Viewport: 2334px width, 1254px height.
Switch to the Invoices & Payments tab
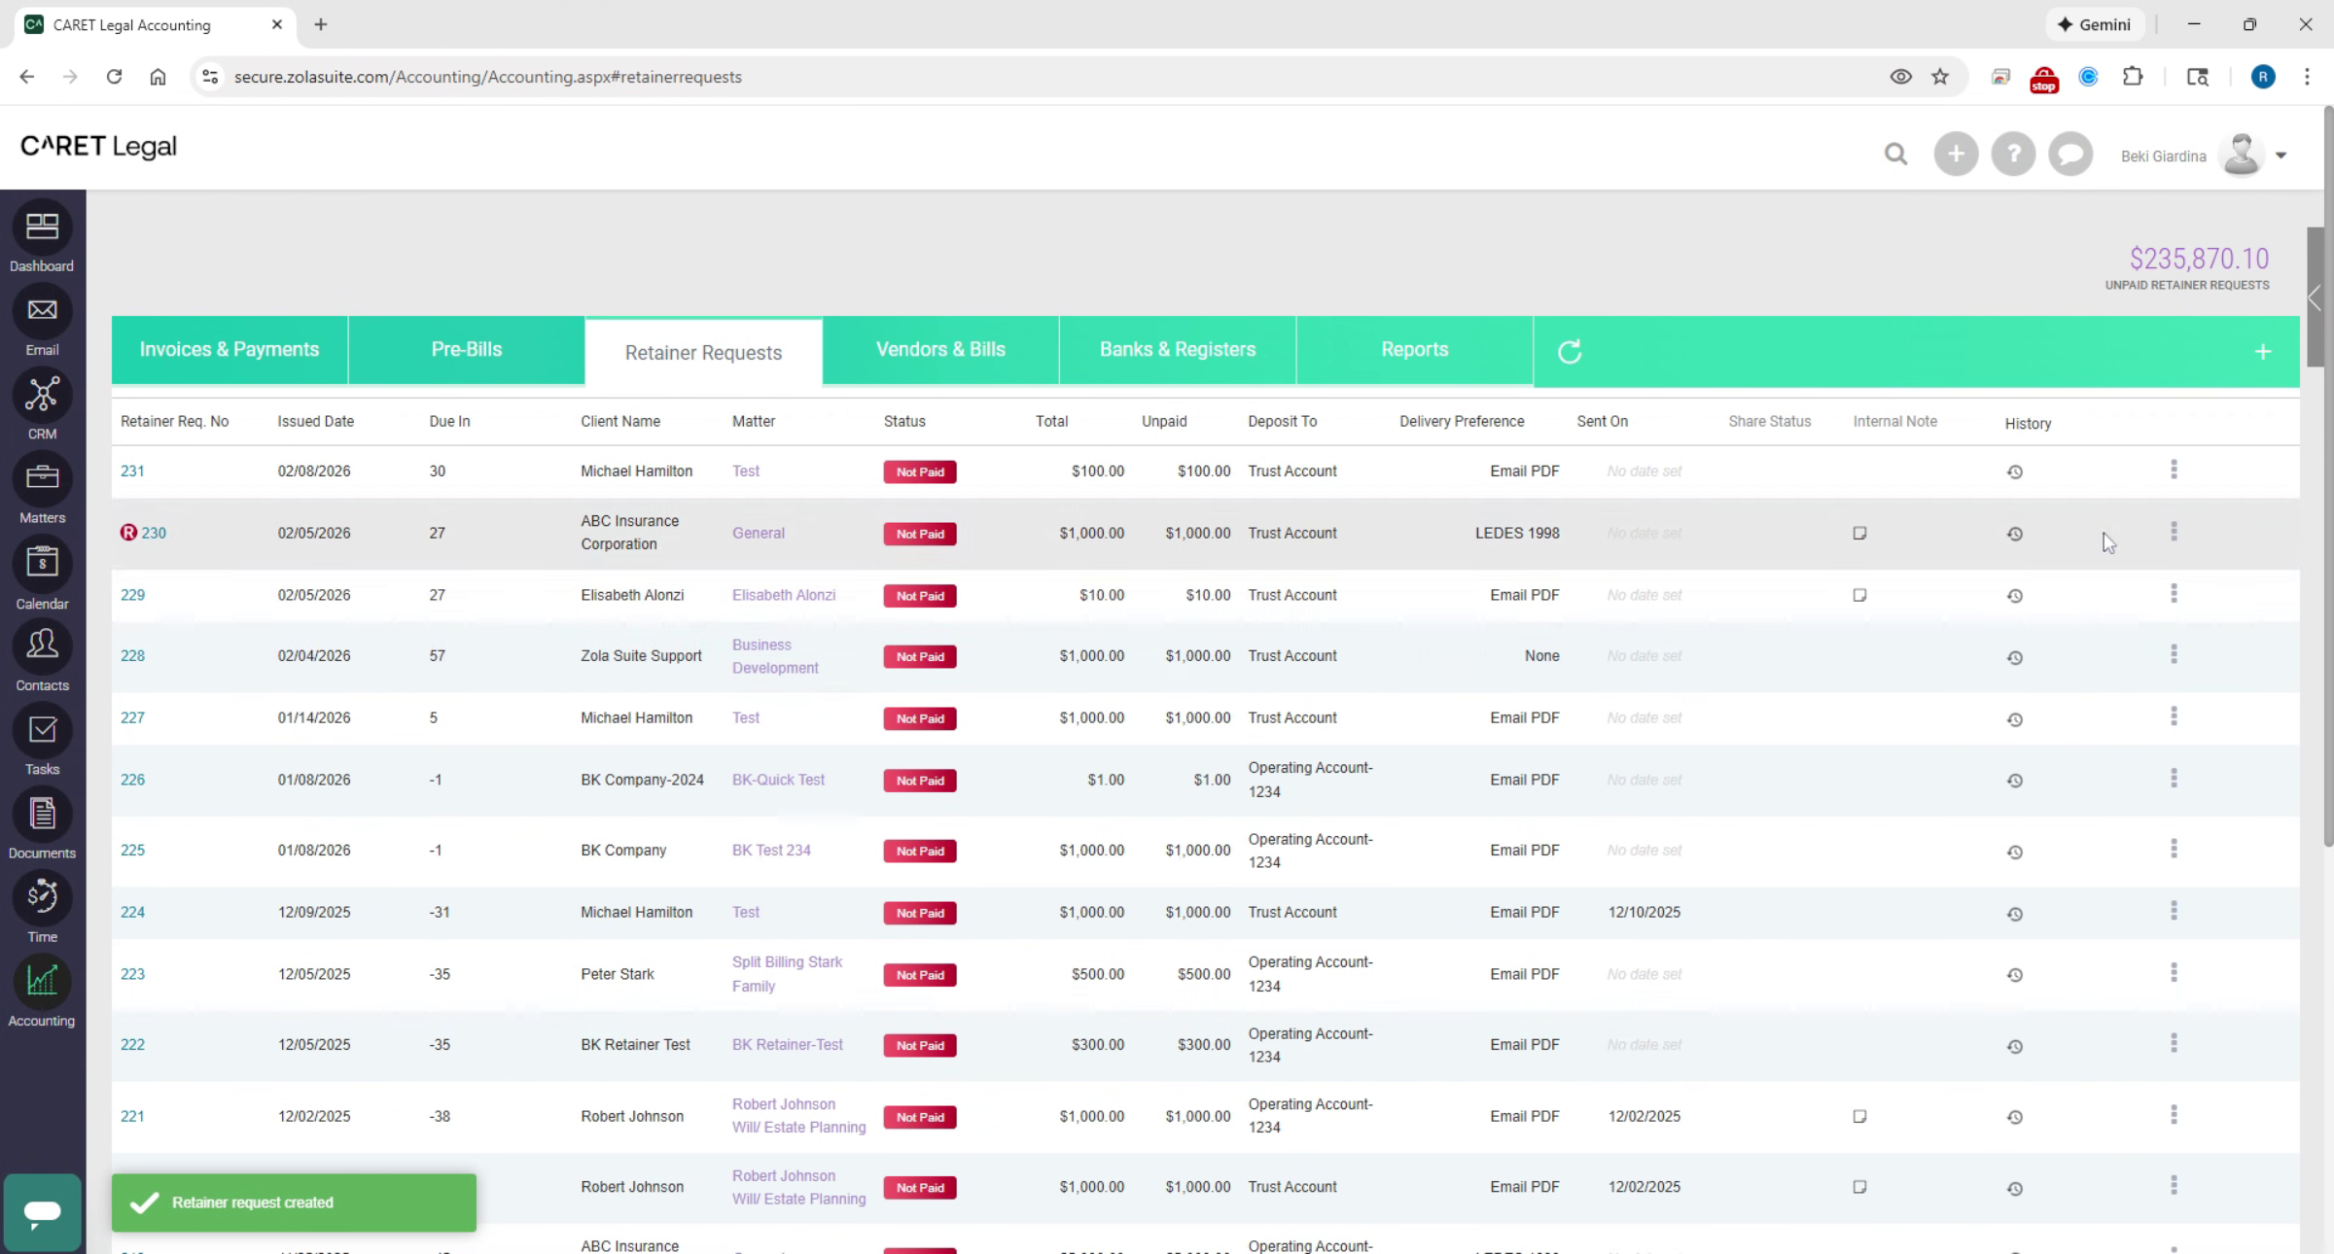pyautogui.click(x=230, y=350)
